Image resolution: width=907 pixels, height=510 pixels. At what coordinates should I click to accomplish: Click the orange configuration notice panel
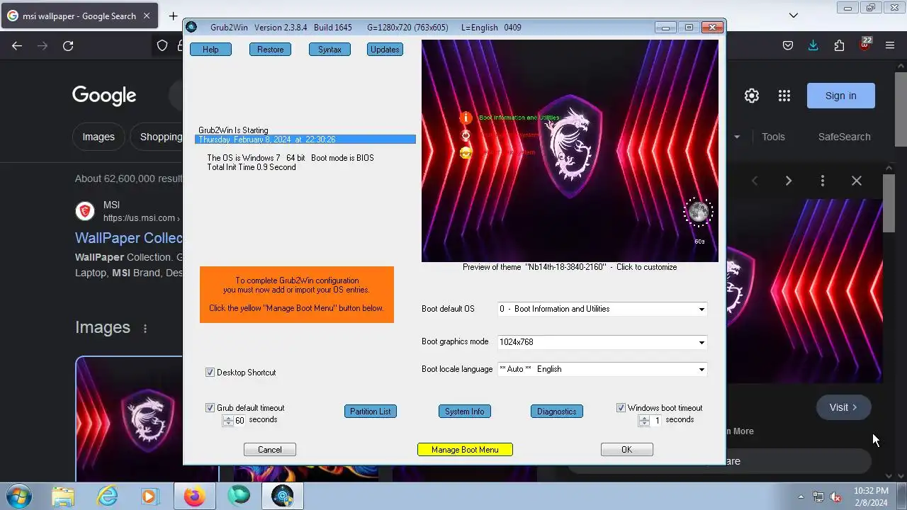(296, 295)
